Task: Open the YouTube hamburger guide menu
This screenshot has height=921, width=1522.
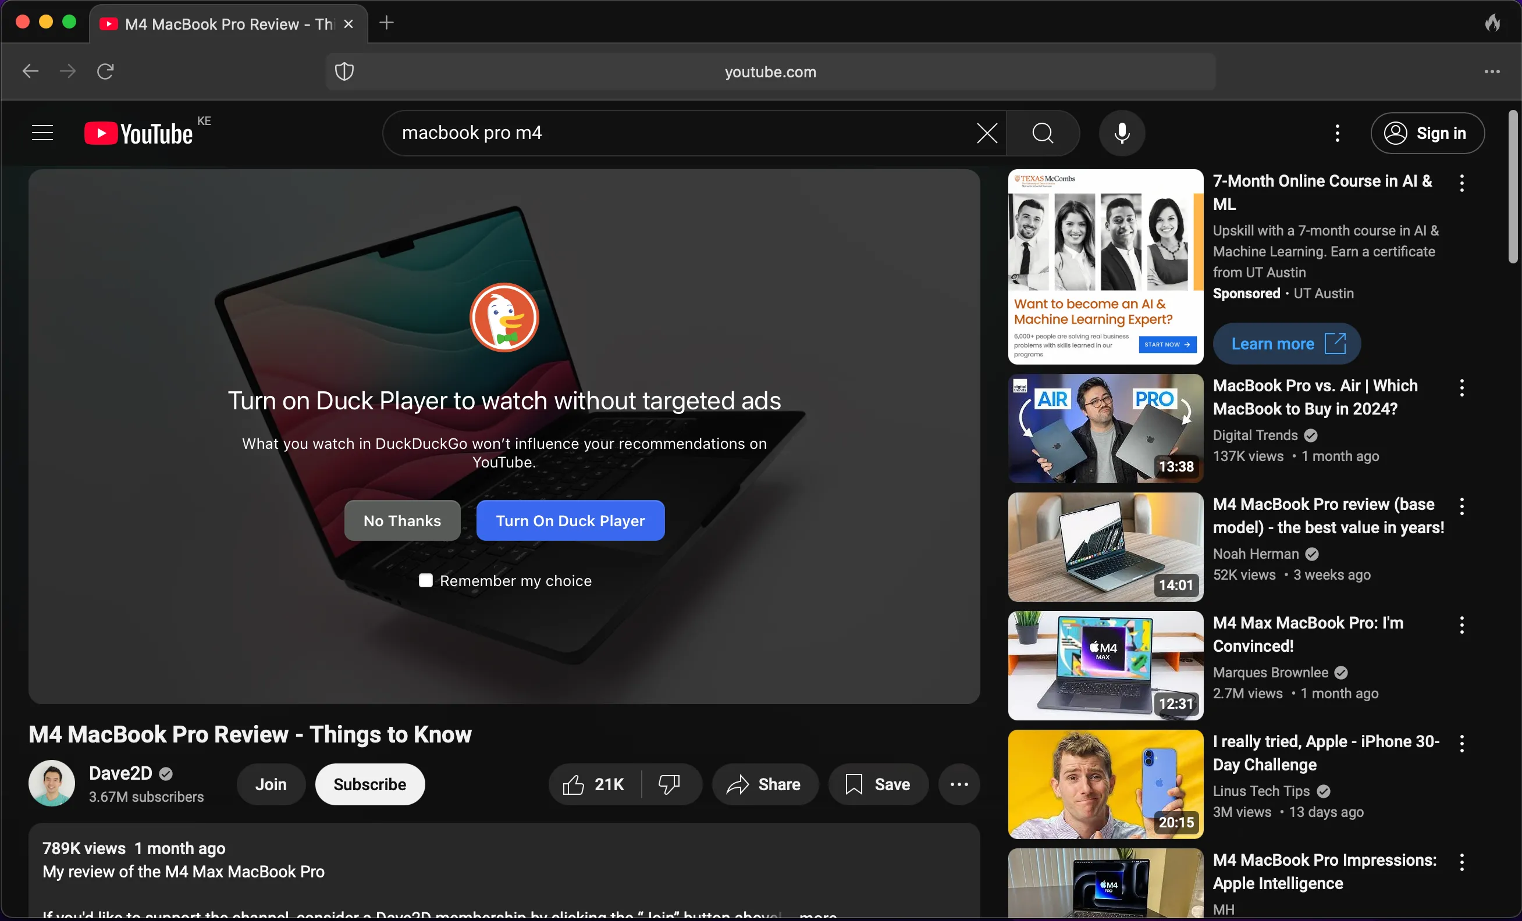Action: click(x=42, y=133)
